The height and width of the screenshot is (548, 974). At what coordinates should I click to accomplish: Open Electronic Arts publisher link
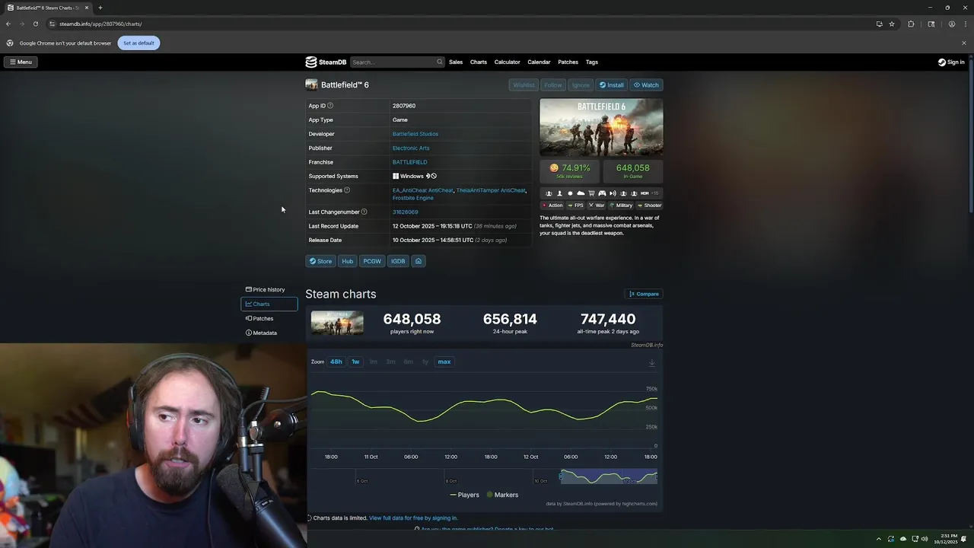coord(411,148)
